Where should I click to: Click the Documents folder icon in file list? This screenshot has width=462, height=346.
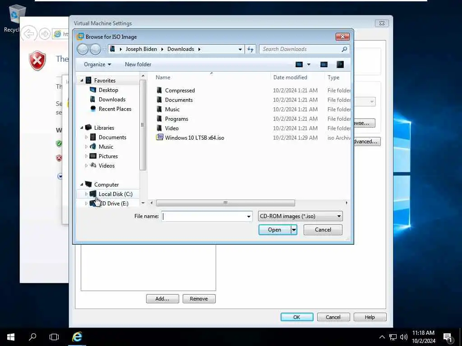coord(159,100)
